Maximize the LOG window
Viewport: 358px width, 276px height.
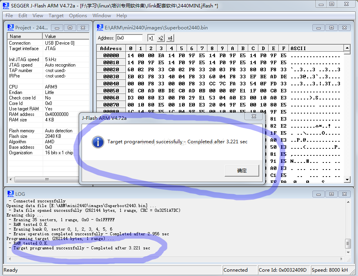pyautogui.click(x=331, y=194)
